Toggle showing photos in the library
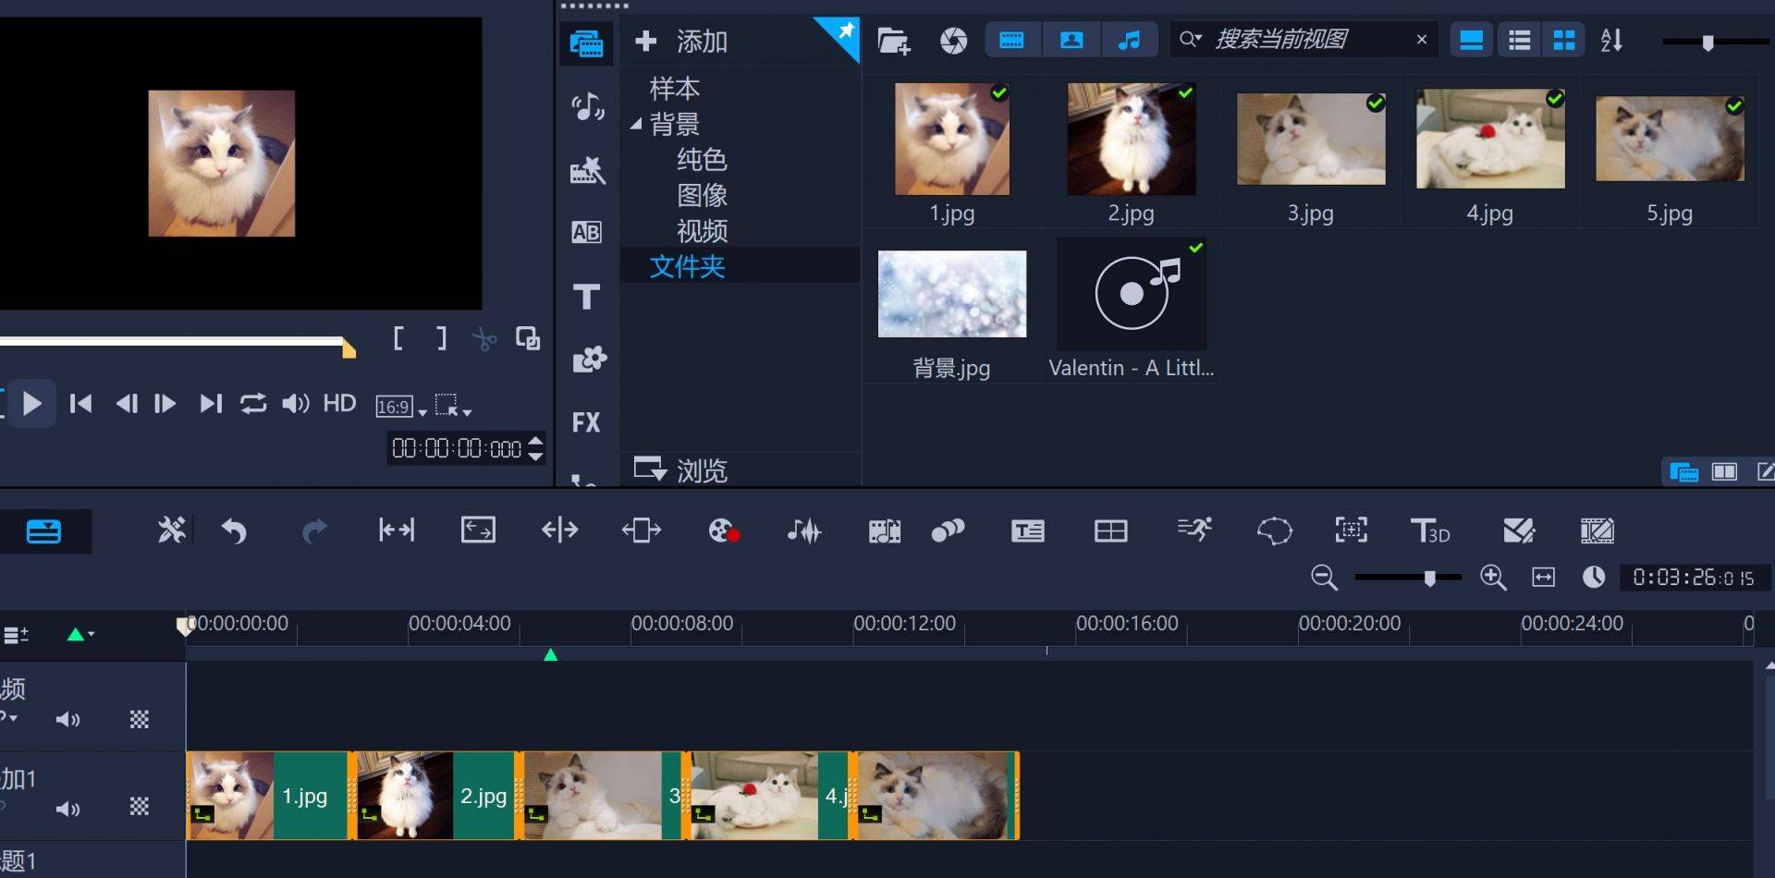1775x878 pixels. coord(1071,40)
